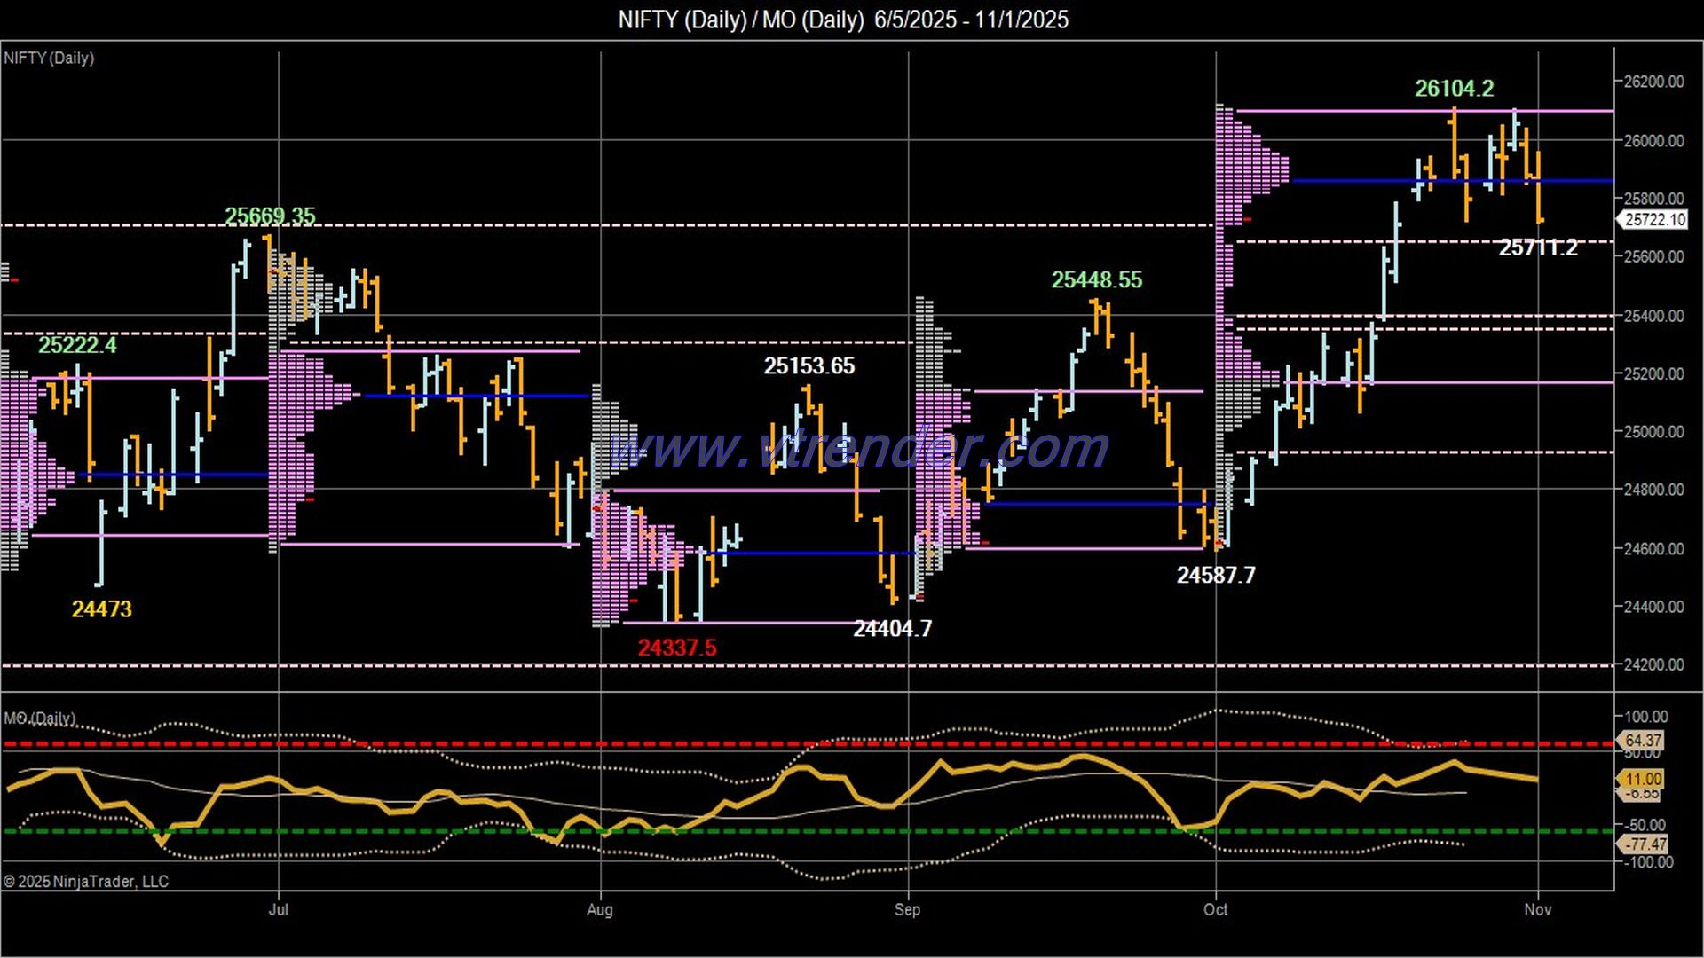Select the Oct label on time axis
The height and width of the screenshot is (958, 1704).
1217,910
